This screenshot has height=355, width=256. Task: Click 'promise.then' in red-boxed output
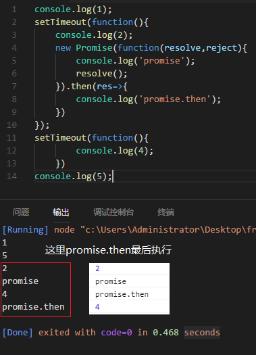pos(34,307)
